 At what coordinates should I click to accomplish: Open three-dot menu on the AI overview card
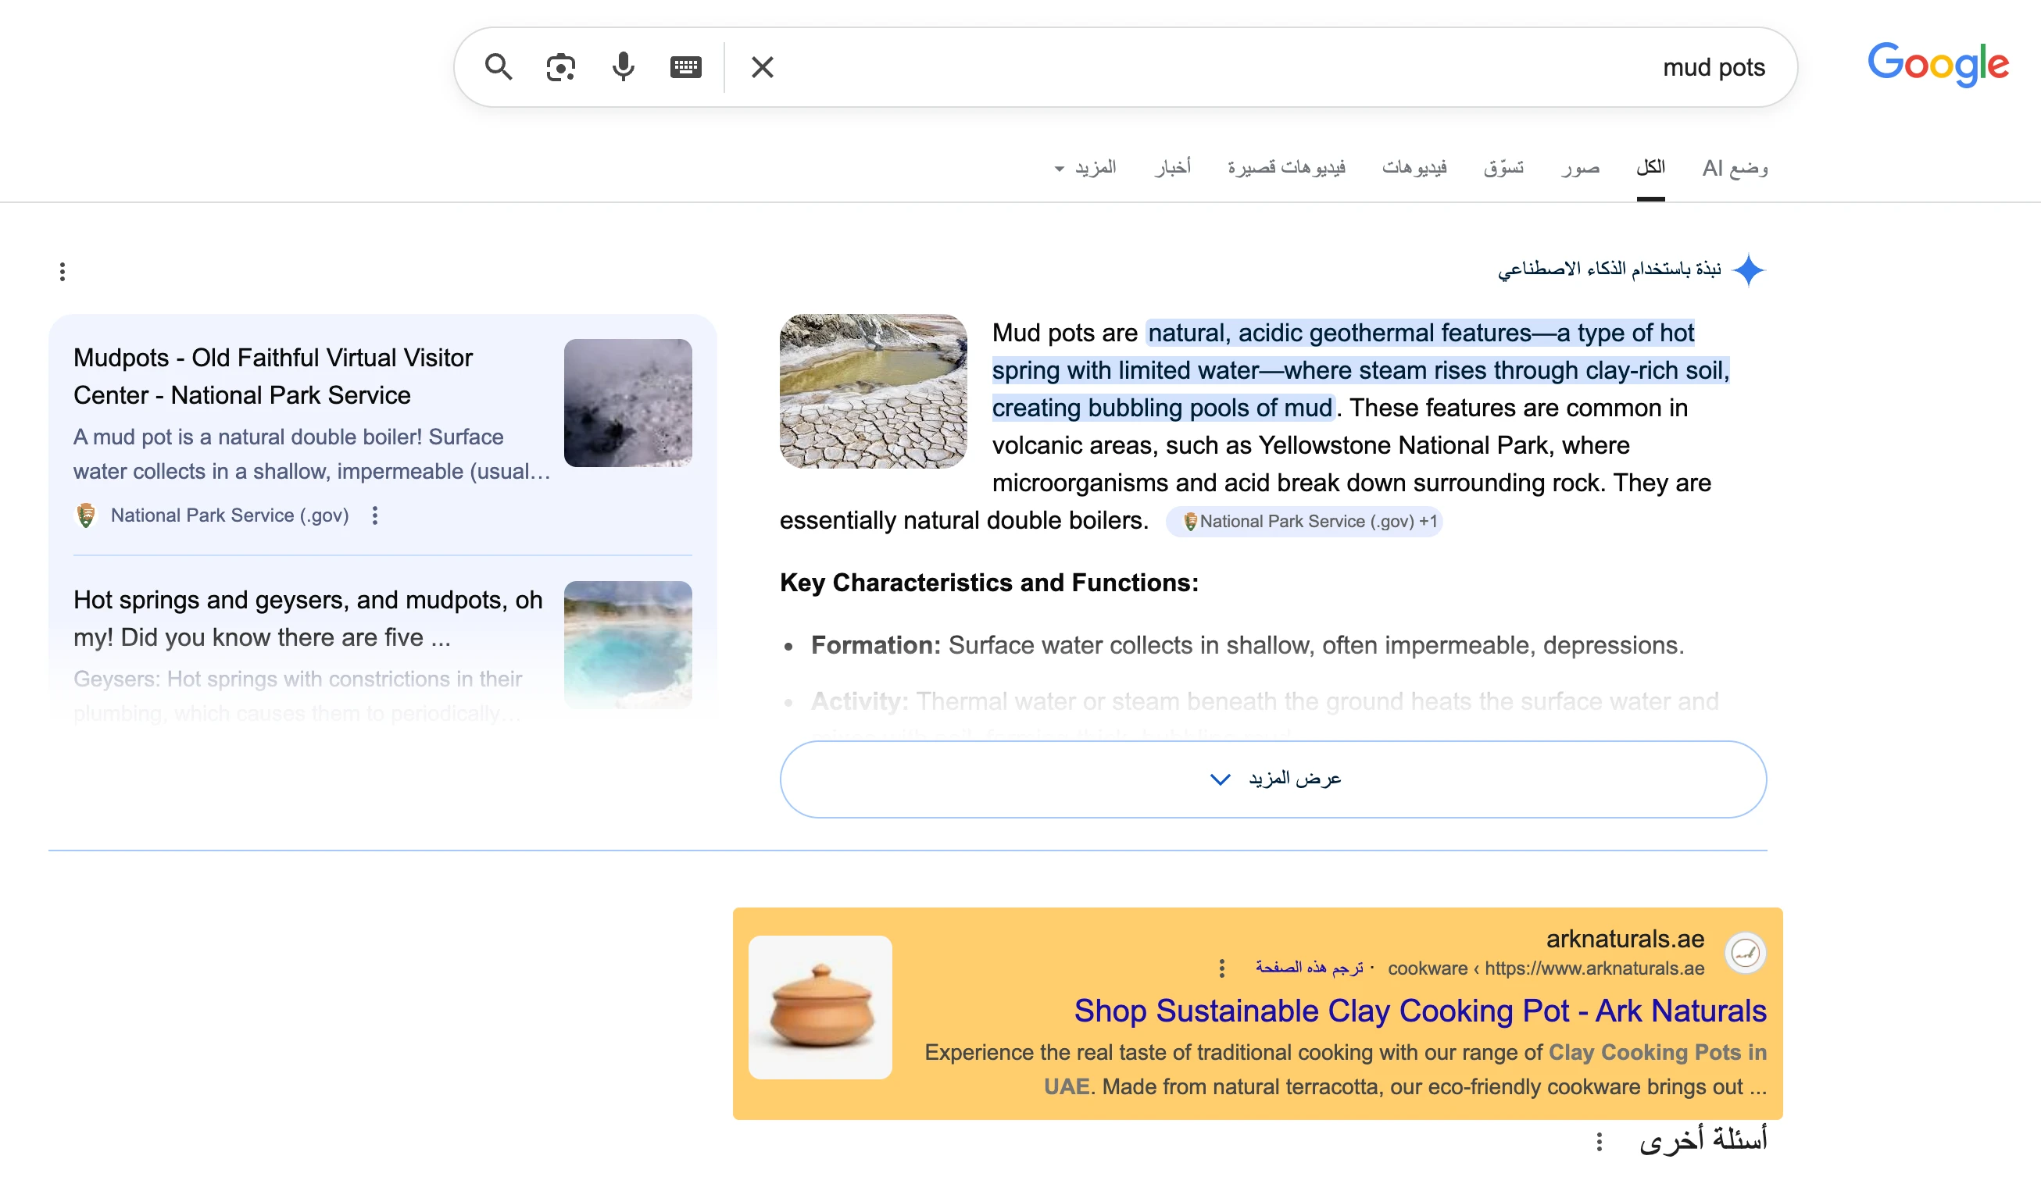63,271
